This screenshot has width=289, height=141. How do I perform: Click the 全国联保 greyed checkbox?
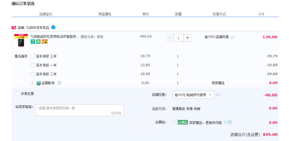[33, 83]
